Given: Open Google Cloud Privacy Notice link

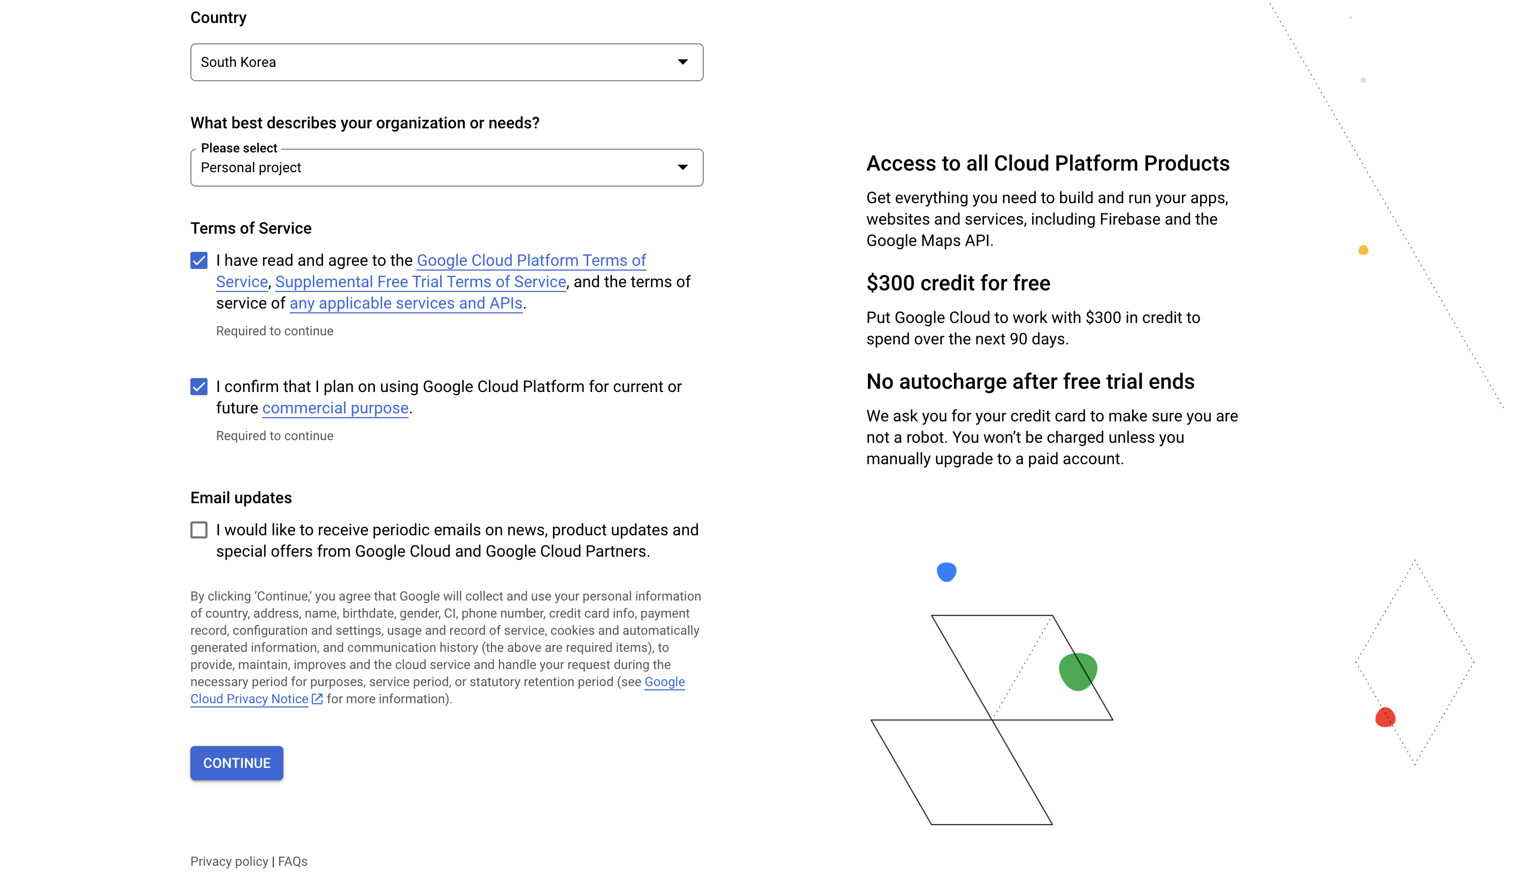Looking at the screenshot, I should pos(249,699).
